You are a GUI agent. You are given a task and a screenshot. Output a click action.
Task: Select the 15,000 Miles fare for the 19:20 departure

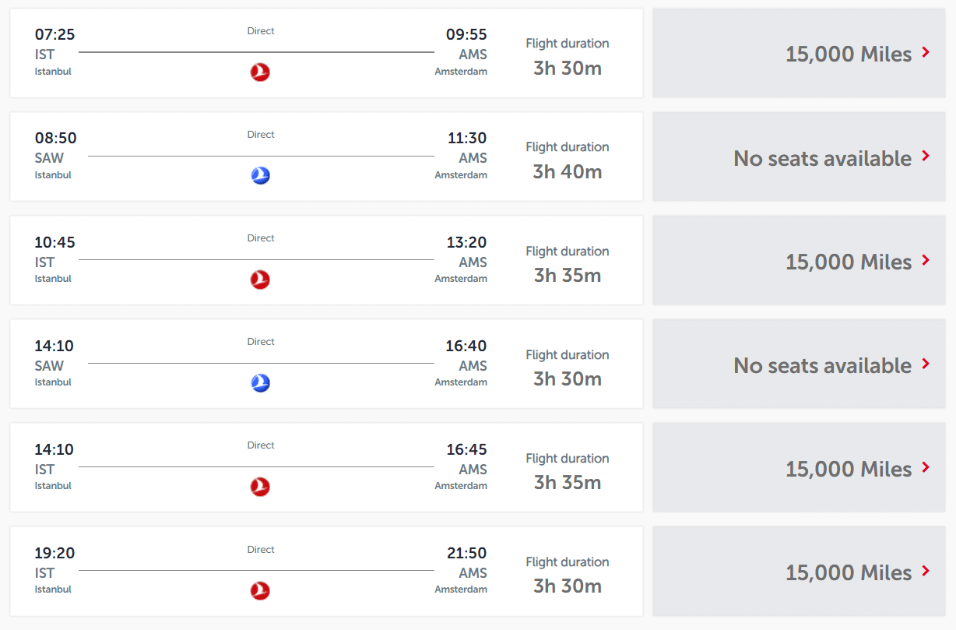(847, 572)
